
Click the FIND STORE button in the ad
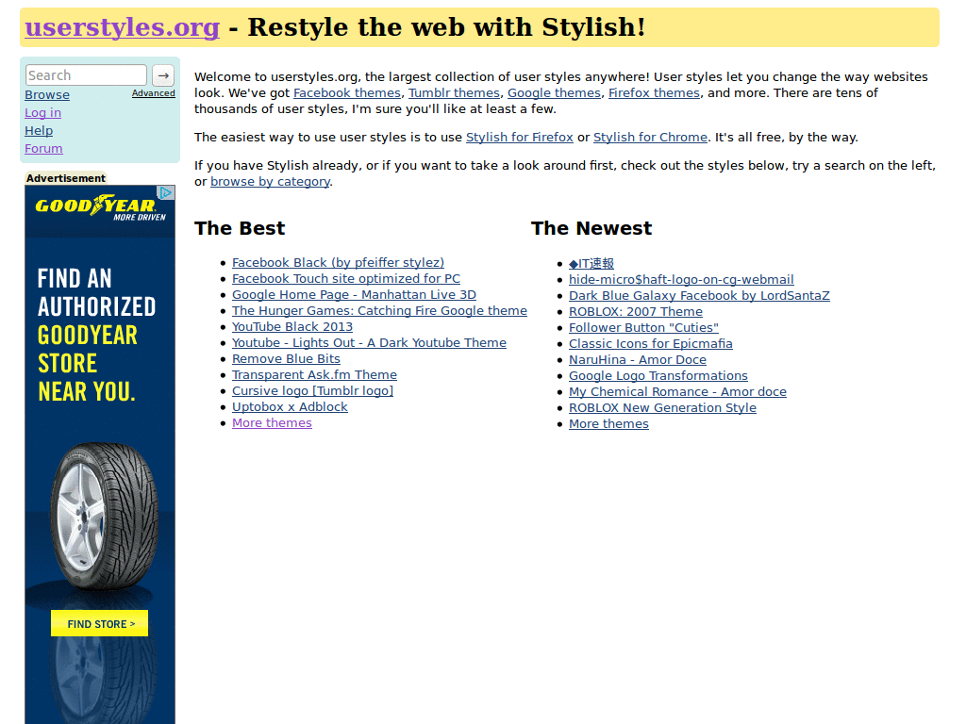pos(100,623)
